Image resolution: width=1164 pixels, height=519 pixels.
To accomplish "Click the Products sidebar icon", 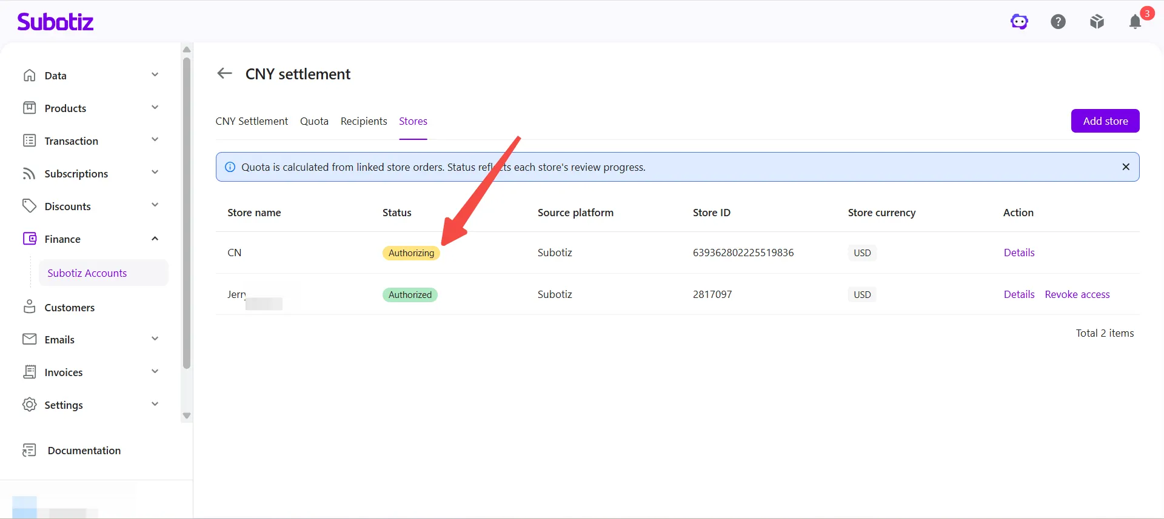I will click(x=29, y=108).
